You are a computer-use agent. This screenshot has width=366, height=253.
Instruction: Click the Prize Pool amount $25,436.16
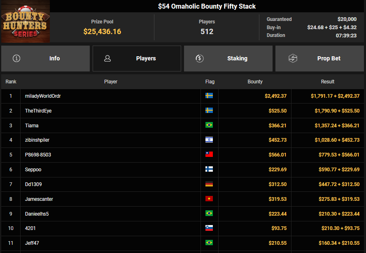point(102,32)
